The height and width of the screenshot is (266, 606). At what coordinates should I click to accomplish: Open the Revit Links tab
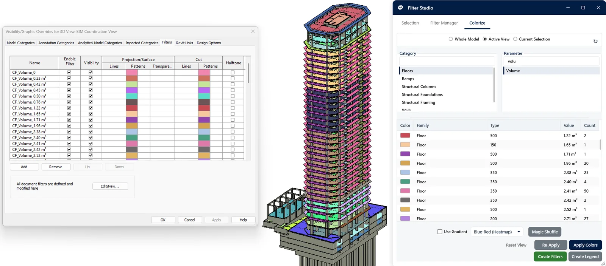tap(184, 43)
